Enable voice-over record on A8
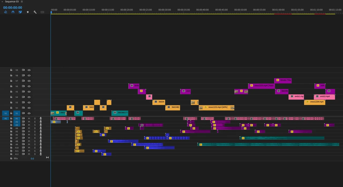343x187 pixels. pos(41,141)
